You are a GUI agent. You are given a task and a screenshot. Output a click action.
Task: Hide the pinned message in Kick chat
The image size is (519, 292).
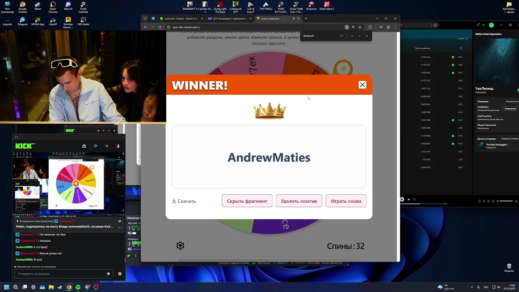click(120, 221)
